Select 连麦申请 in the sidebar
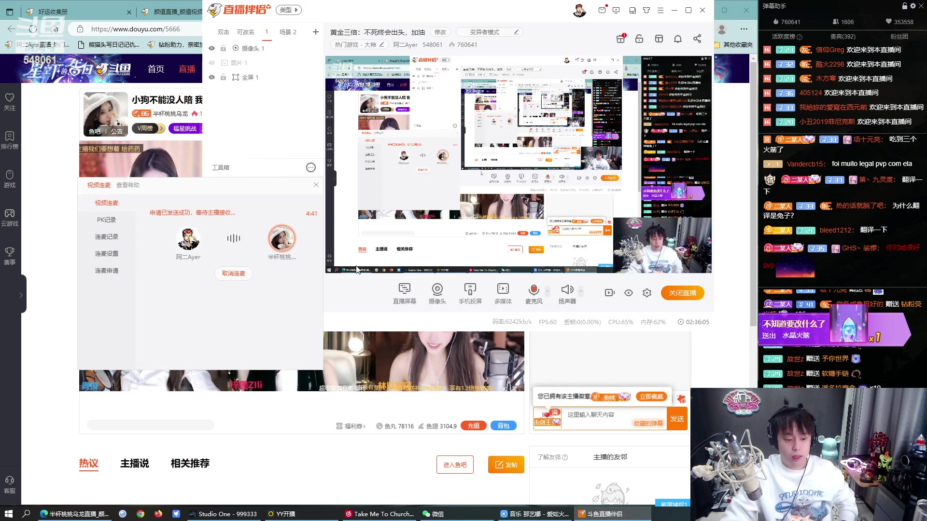927x521 pixels. [106, 271]
